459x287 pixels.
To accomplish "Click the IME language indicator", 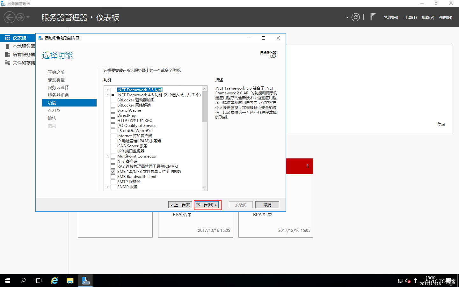I will tap(415, 281).
